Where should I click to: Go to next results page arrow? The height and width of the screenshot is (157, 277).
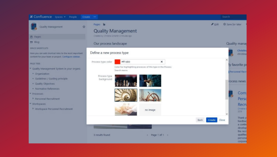point(168,135)
